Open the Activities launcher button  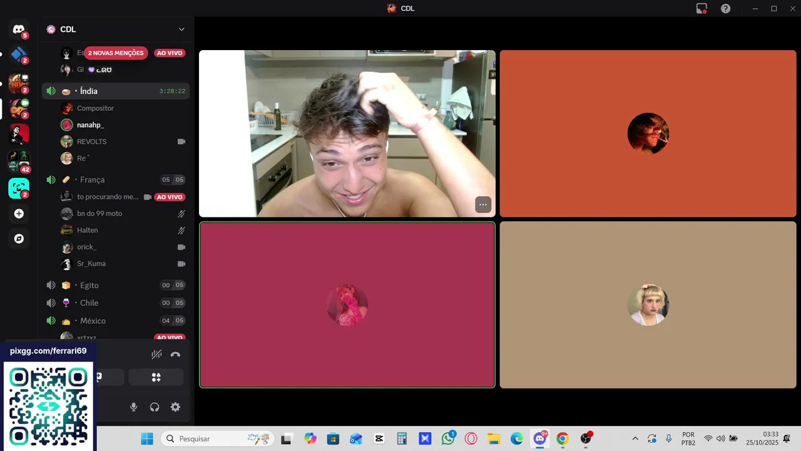[156, 377]
